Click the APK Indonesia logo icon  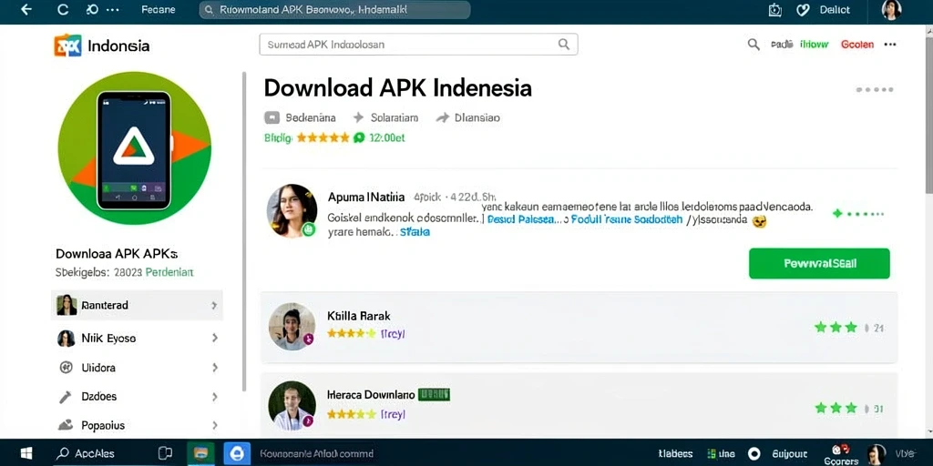coord(67,46)
